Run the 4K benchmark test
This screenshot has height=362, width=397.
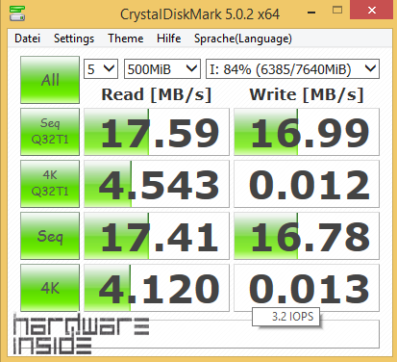50,288
